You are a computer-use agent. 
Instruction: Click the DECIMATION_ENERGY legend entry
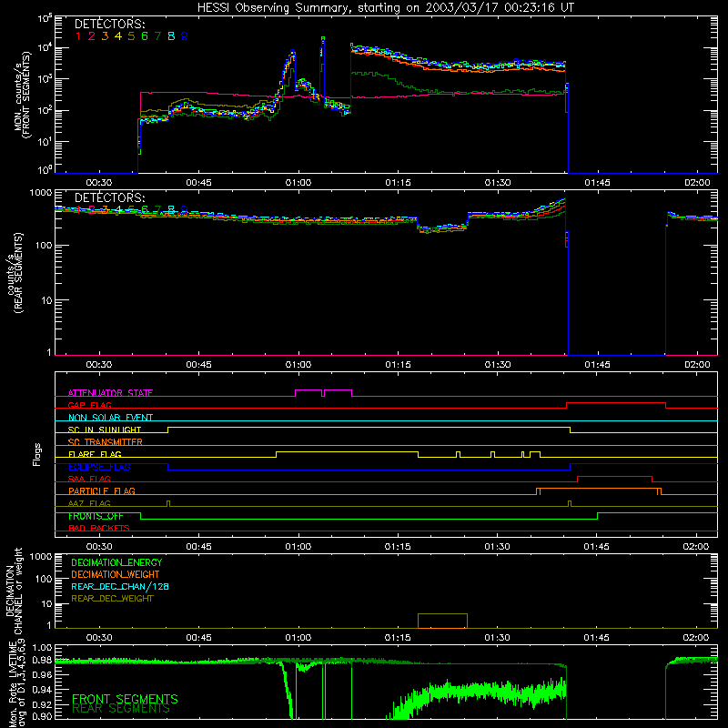tap(116, 562)
